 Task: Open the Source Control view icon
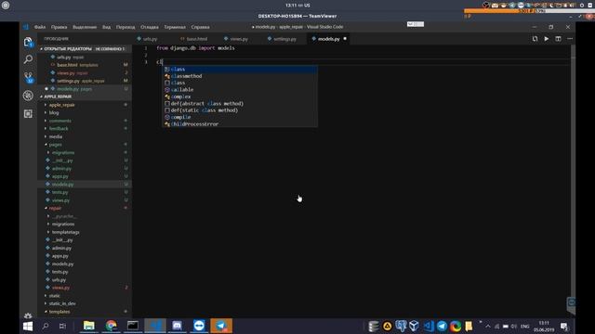28,78
